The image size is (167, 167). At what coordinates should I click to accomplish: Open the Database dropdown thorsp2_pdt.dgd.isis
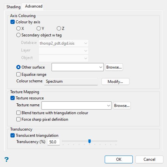[x=63, y=43]
